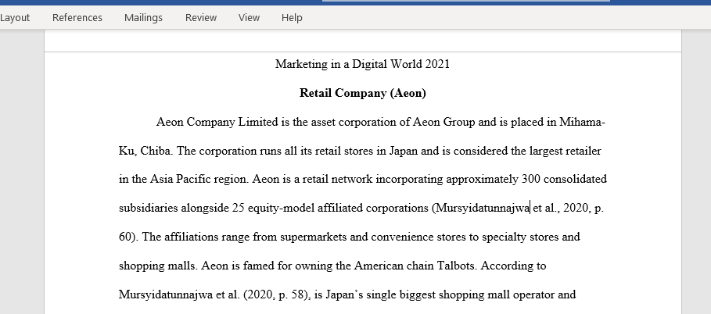The width and height of the screenshot is (711, 314).
Task: Click the phrase 'largest retailer'
Action: coord(565,151)
